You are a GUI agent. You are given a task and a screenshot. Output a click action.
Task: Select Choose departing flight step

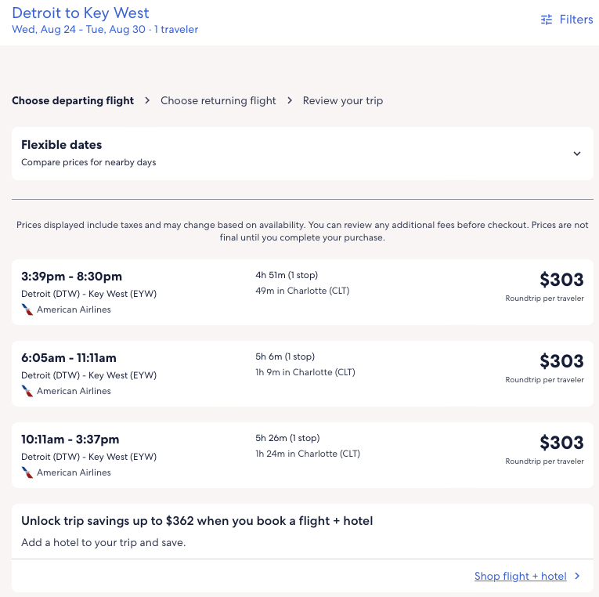[73, 100]
